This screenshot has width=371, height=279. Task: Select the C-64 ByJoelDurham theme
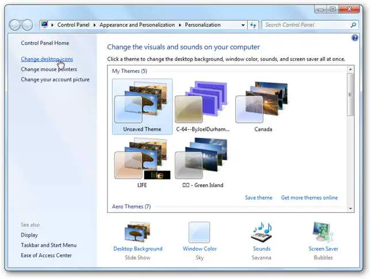coord(203,107)
